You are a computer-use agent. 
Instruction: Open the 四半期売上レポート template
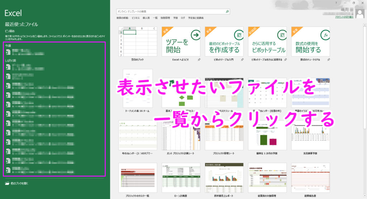click(224, 178)
